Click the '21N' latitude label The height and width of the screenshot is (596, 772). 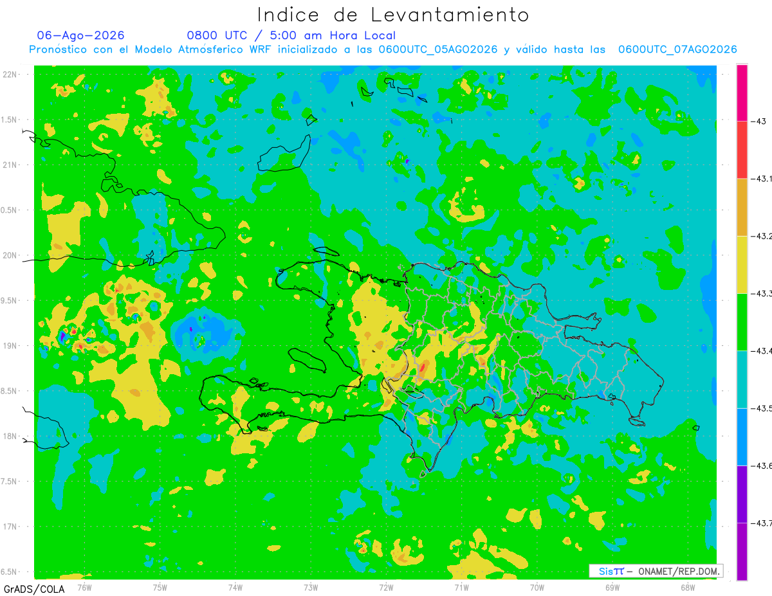click(10, 165)
